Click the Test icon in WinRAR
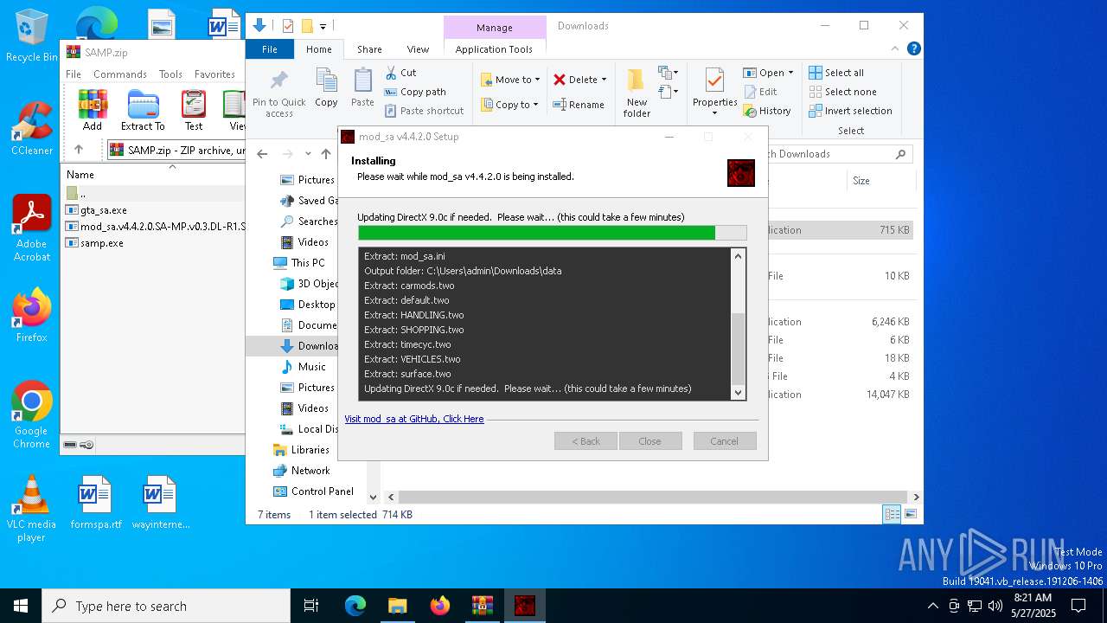 194,110
